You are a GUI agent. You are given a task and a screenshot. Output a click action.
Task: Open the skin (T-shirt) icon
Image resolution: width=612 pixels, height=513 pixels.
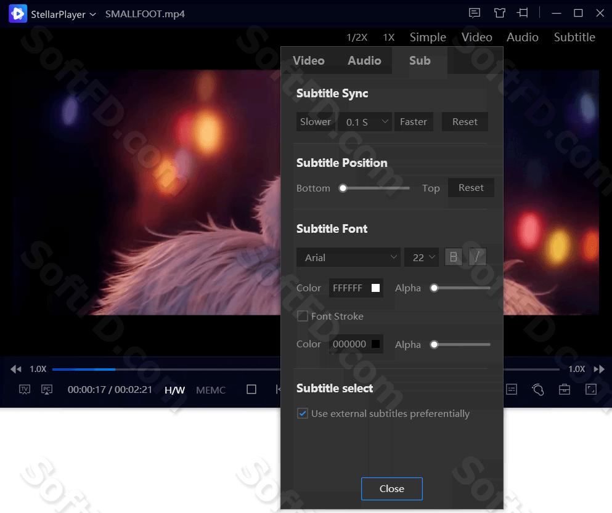coord(499,14)
